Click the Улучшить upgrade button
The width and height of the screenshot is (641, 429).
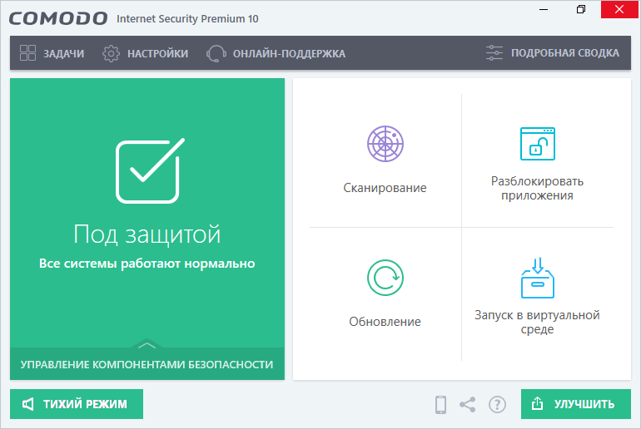575,404
